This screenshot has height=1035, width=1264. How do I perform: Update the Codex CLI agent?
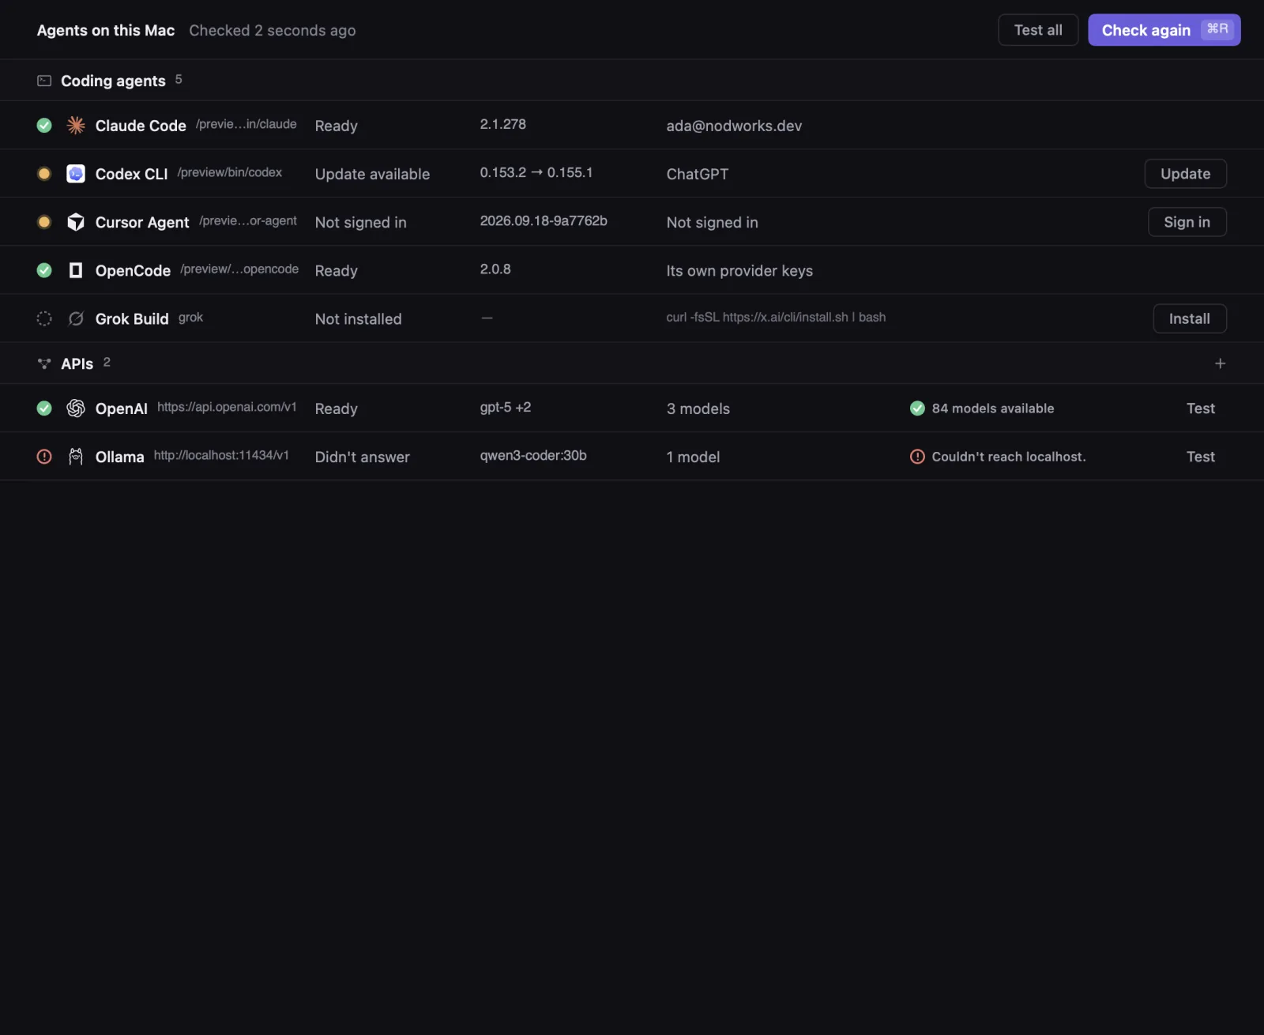(1185, 174)
